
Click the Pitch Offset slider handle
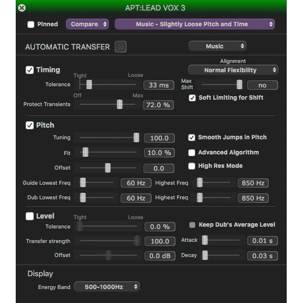pyautogui.click(x=108, y=168)
